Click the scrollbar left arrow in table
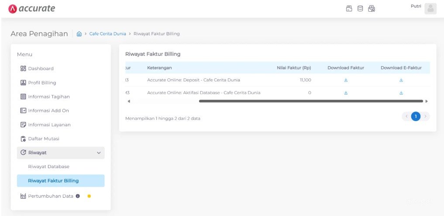Image resolution: width=444 pixels, height=216 pixels. pyautogui.click(x=128, y=101)
